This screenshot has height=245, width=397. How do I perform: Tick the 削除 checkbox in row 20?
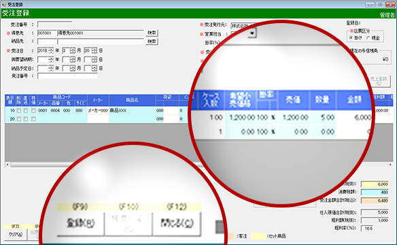pos(19,119)
